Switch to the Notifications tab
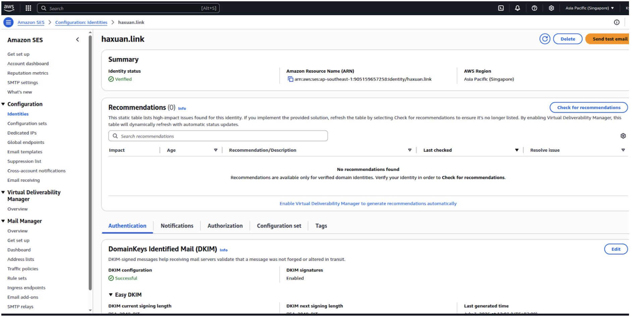This screenshot has width=631, height=317. pyautogui.click(x=177, y=226)
